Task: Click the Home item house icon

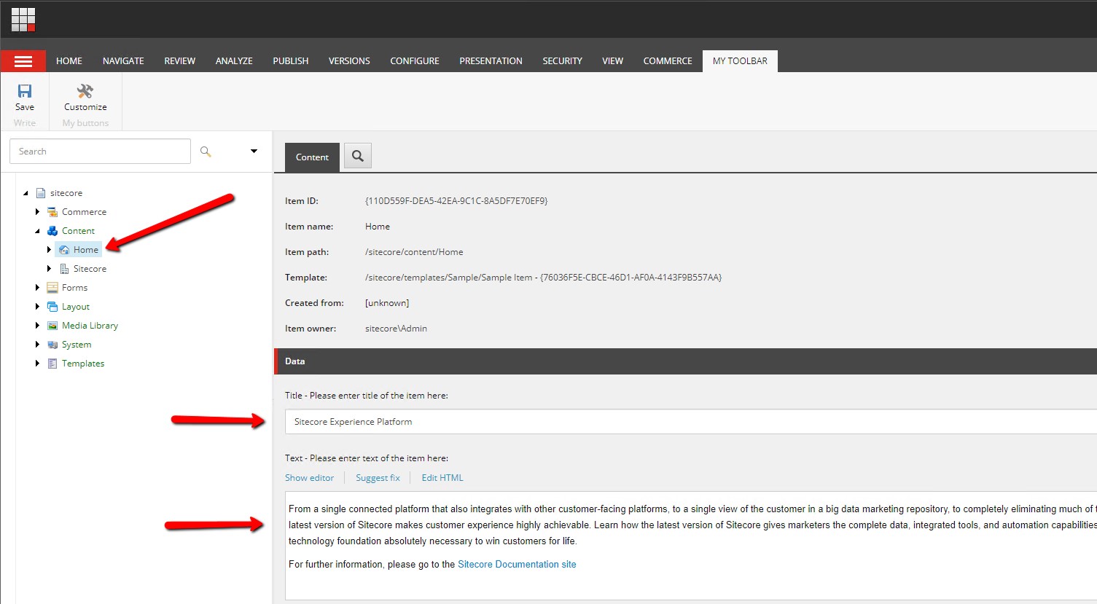Action: pos(64,250)
